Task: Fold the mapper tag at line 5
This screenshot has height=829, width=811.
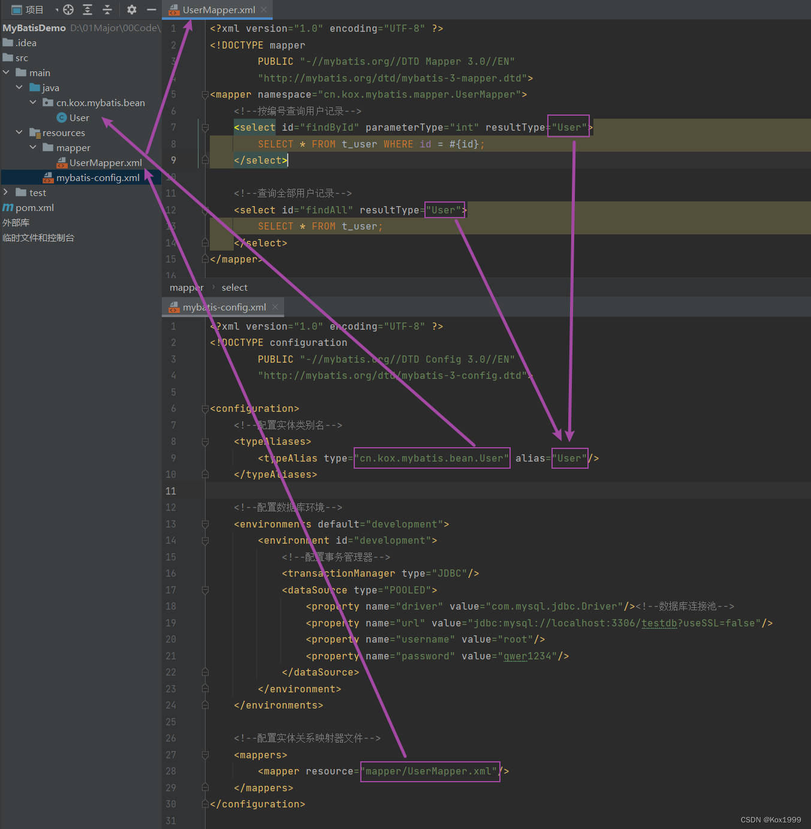Action: (205, 95)
